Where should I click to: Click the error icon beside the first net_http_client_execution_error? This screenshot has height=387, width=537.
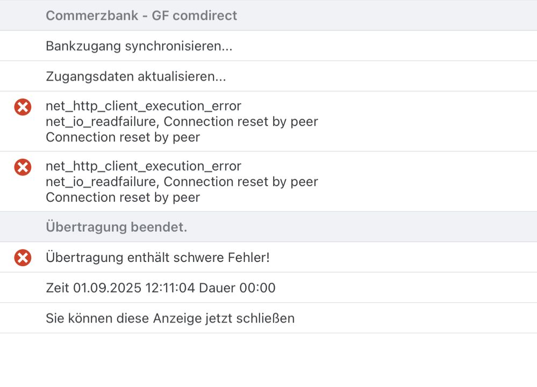23,107
